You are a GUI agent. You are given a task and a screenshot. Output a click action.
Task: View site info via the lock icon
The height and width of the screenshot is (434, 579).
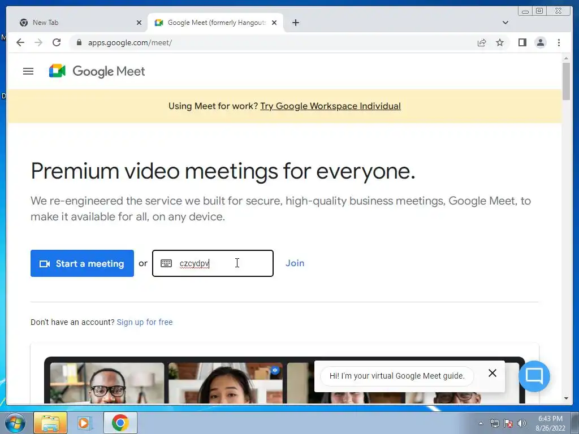79,42
